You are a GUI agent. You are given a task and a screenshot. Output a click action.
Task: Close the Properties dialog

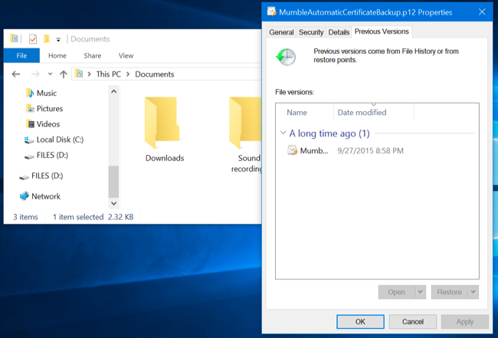pos(482,12)
